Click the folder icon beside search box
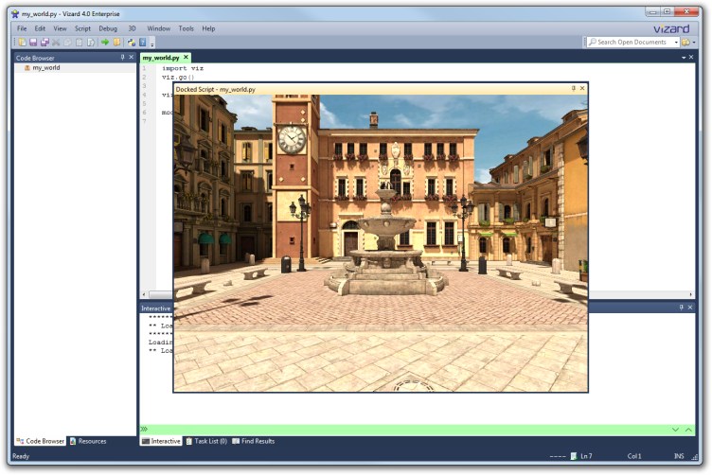712x475 pixels. point(685,43)
